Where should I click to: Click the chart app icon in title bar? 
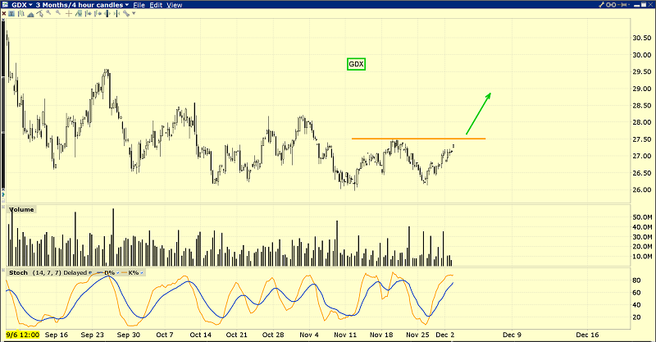point(5,5)
